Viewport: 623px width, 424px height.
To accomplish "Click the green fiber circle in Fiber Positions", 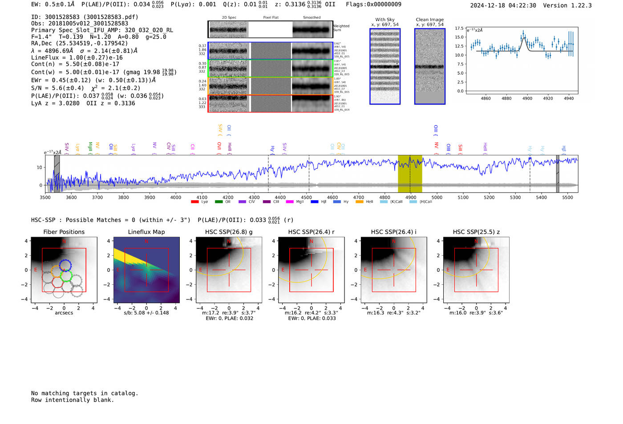I will 66,276.
